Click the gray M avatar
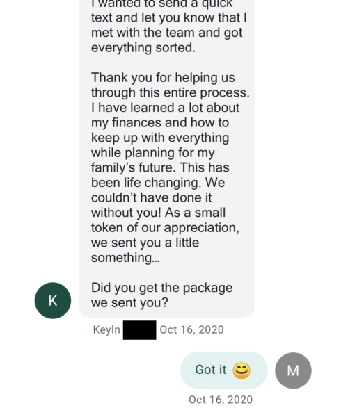The image size is (348, 417). pyautogui.click(x=293, y=370)
